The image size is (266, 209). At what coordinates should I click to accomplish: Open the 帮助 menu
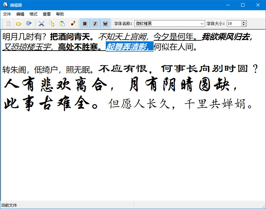60,14
